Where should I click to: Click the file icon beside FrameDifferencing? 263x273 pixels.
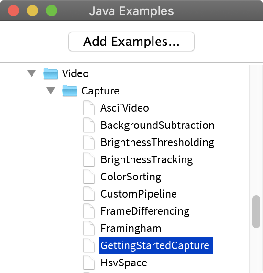[x=89, y=211]
